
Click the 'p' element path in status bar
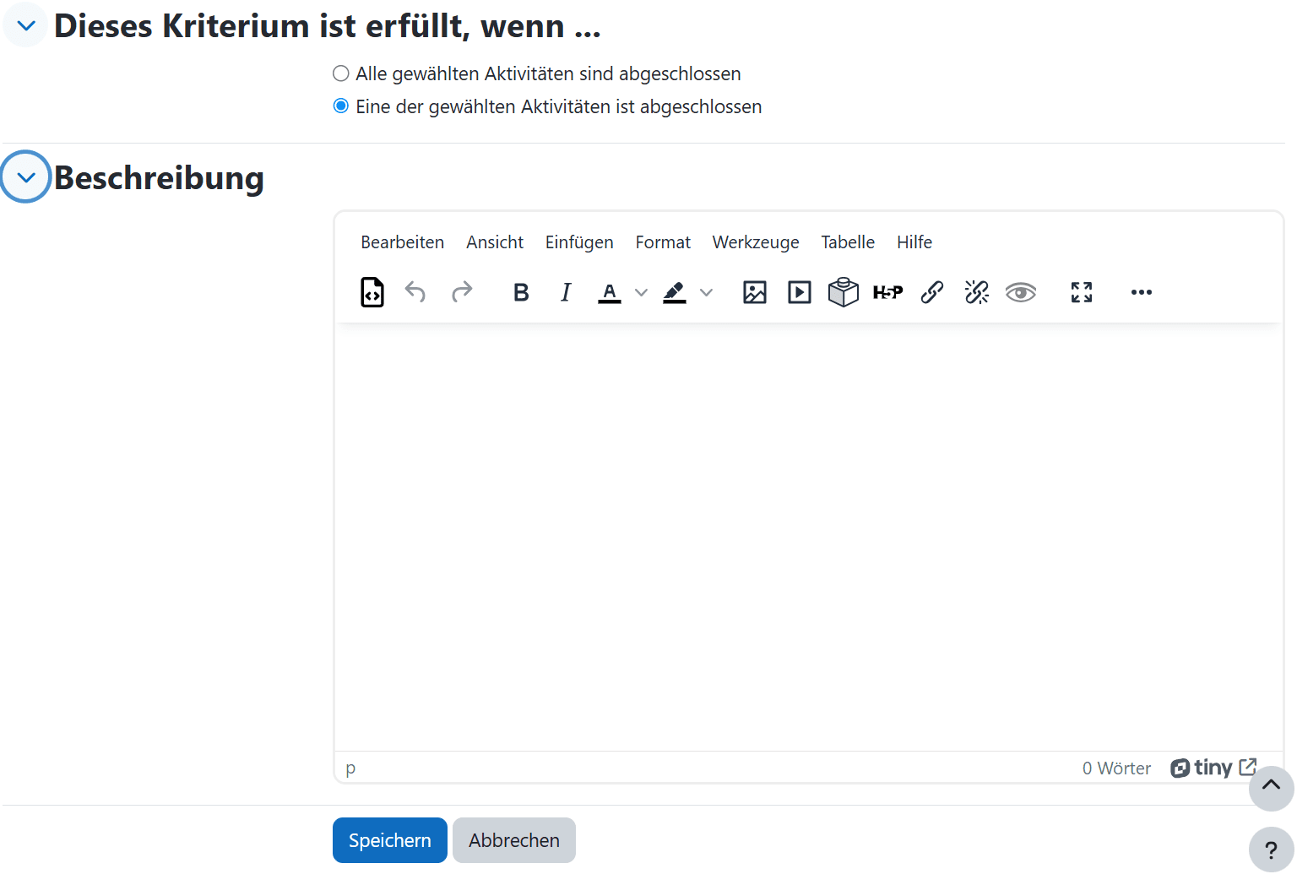click(350, 768)
